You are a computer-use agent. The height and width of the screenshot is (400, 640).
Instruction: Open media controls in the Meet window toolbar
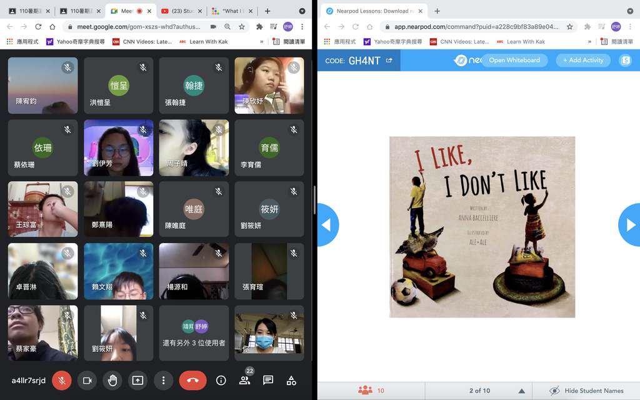pyautogui.click(x=274, y=26)
